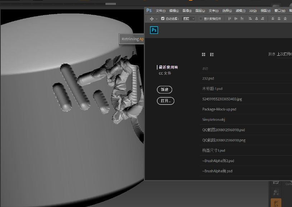
Task: Open the 窗口(W) menu
Action: click(x=280, y=11)
